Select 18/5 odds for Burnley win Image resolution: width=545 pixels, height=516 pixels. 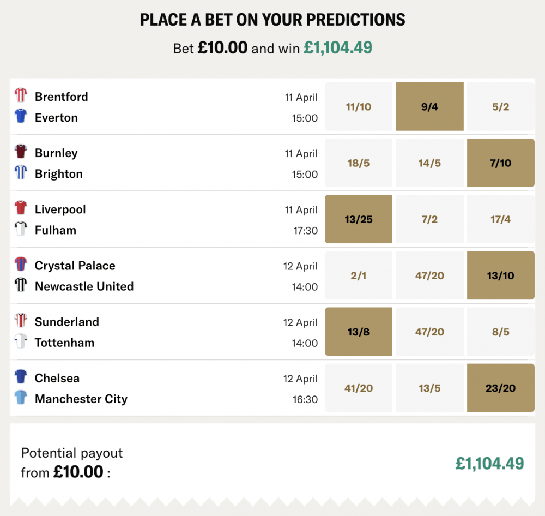[358, 163]
